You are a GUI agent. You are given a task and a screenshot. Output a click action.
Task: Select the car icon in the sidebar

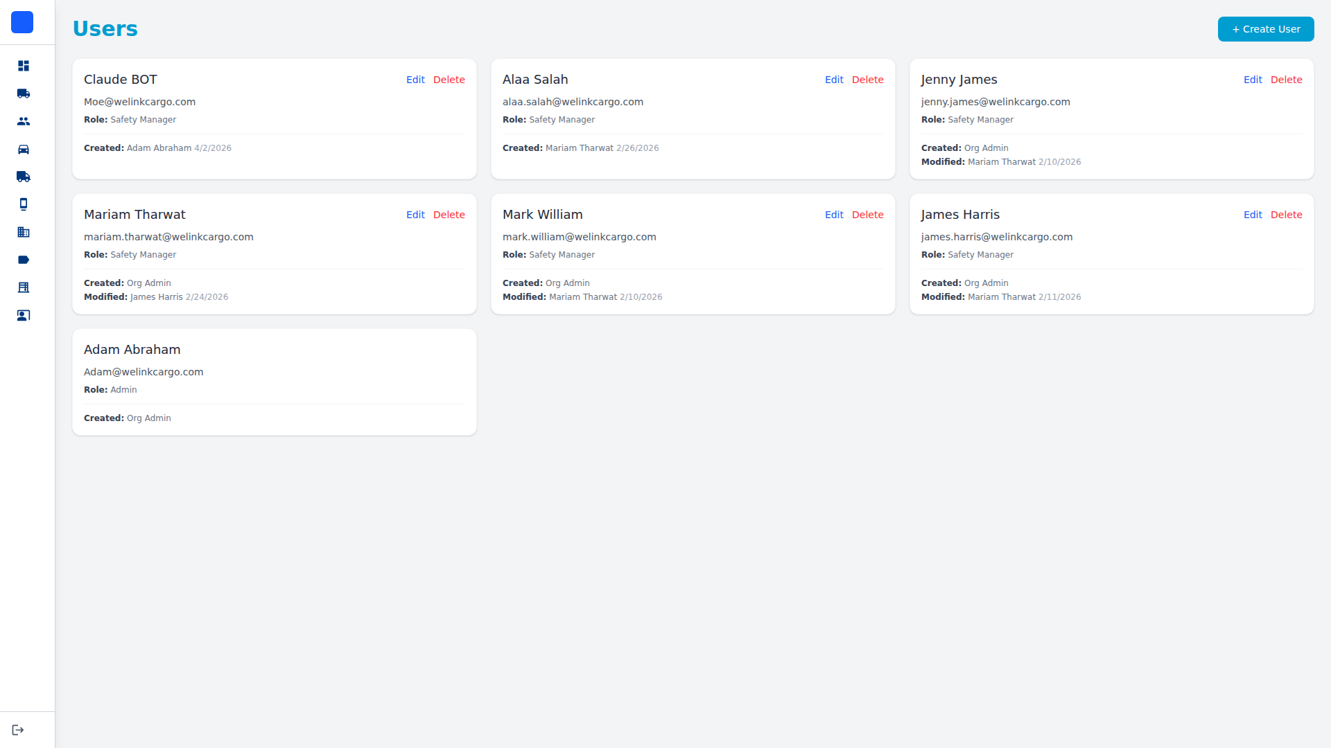23,149
